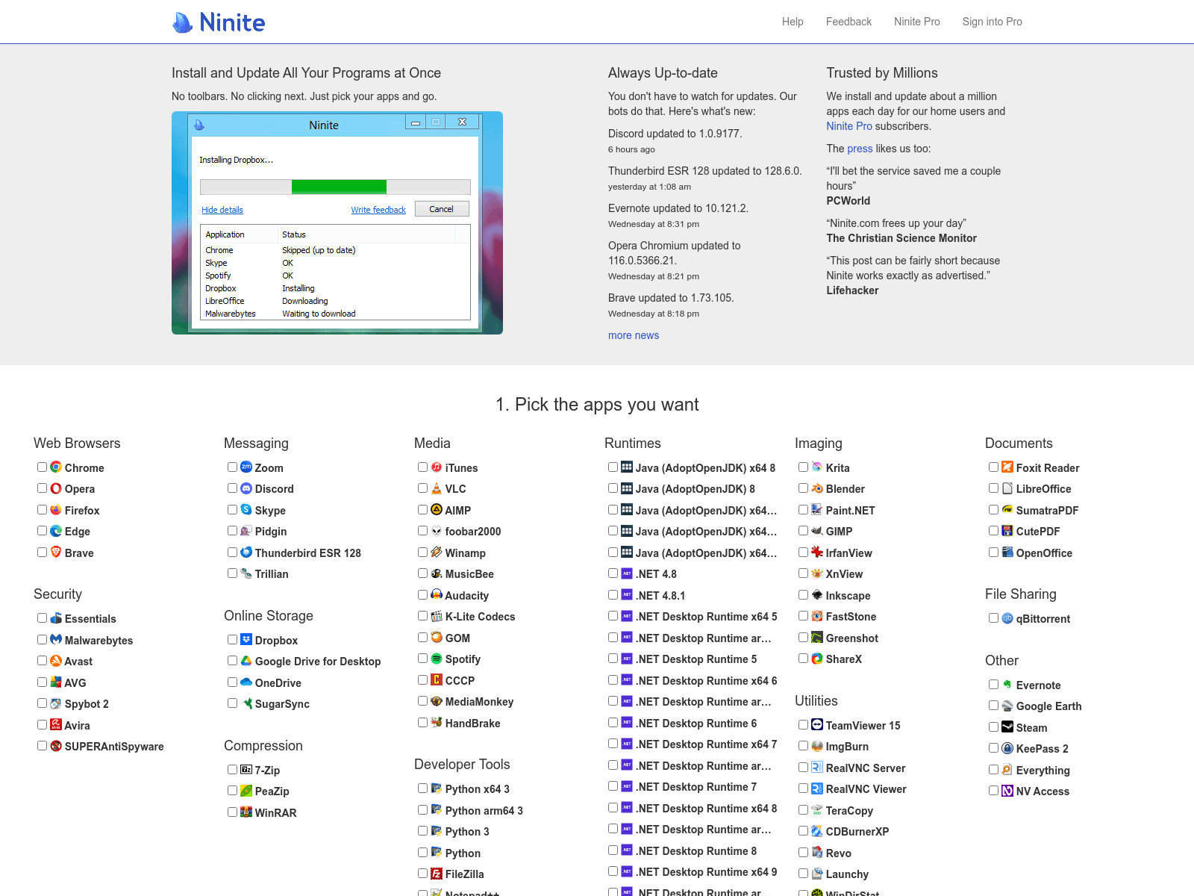Image resolution: width=1194 pixels, height=896 pixels.
Task: Tick the Essentials security checkbox
Action: [43, 617]
